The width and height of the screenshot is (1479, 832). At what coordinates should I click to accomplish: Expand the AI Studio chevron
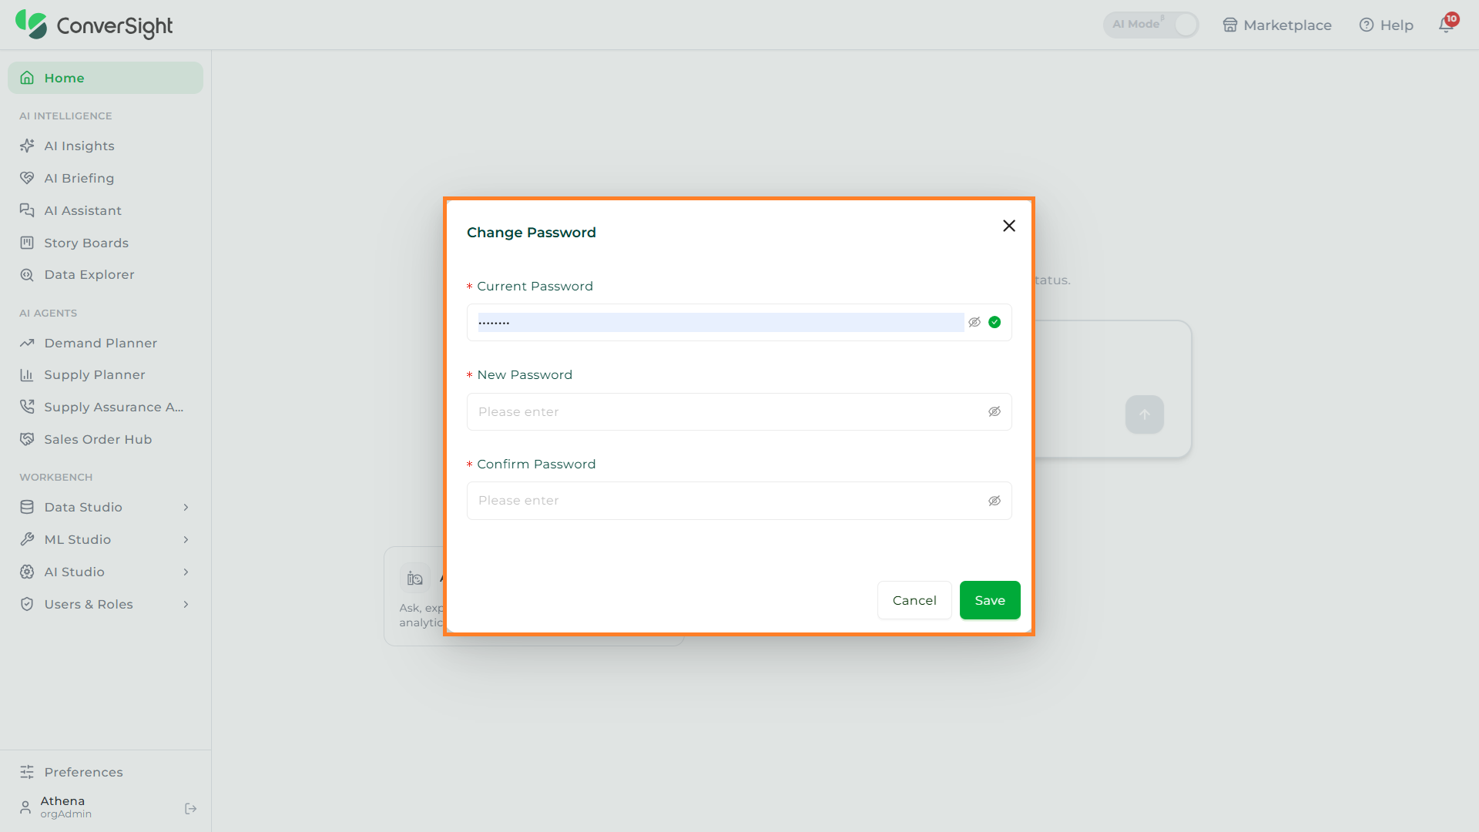pos(186,572)
